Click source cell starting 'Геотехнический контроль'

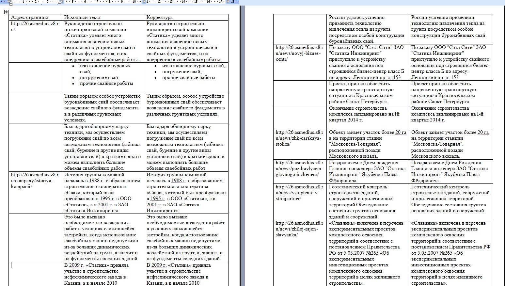click(368, 201)
